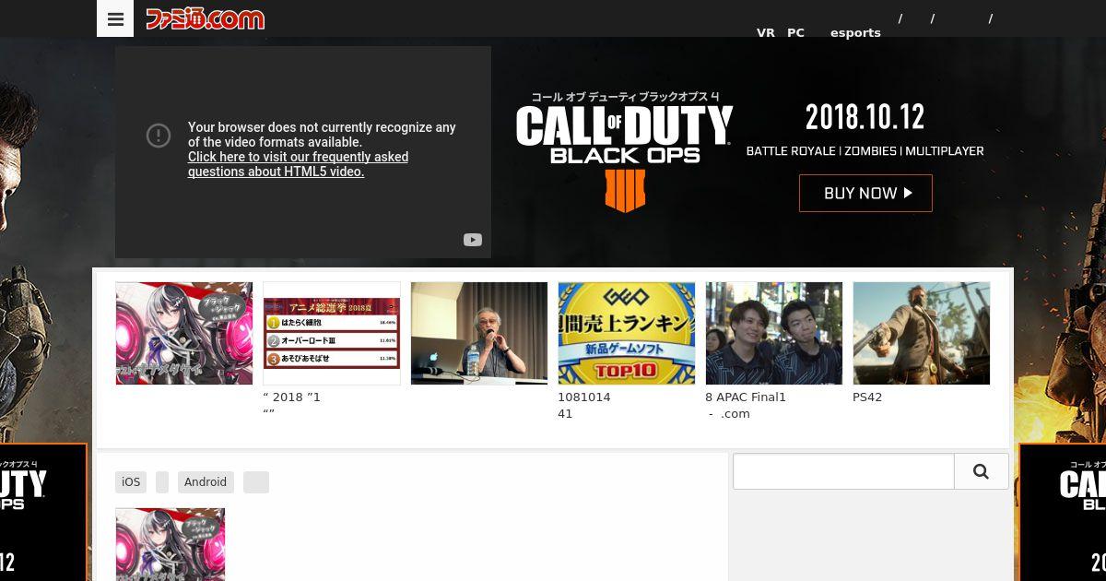Open the two esports players thumbnail
The height and width of the screenshot is (581, 1106).
tap(774, 333)
